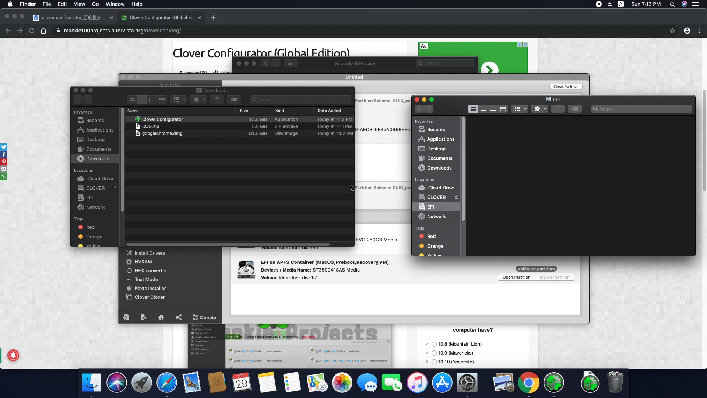The width and height of the screenshot is (707, 398).
Task: Open the action gear dropdown in EFI window
Action: (x=540, y=109)
